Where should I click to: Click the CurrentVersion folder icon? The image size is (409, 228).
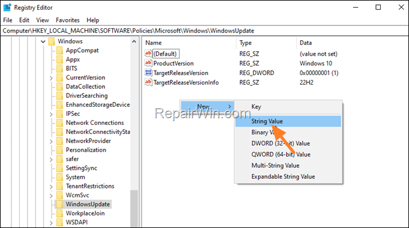pos(60,77)
